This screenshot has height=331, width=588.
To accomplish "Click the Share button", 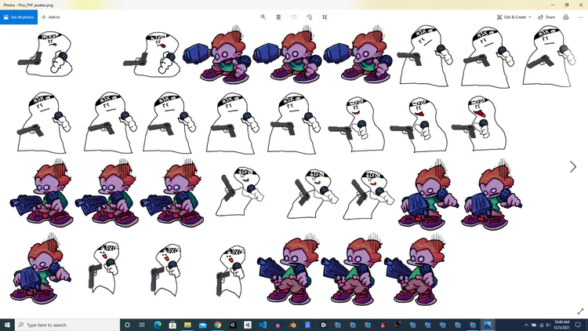I will coord(546,17).
